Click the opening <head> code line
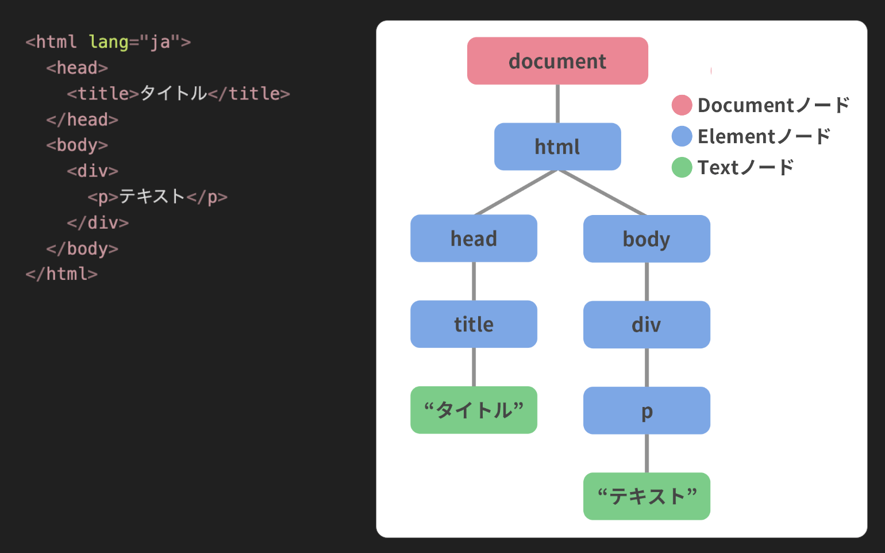 coord(77,68)
